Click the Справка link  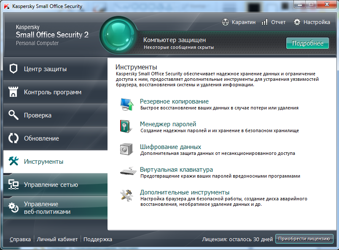20,239
